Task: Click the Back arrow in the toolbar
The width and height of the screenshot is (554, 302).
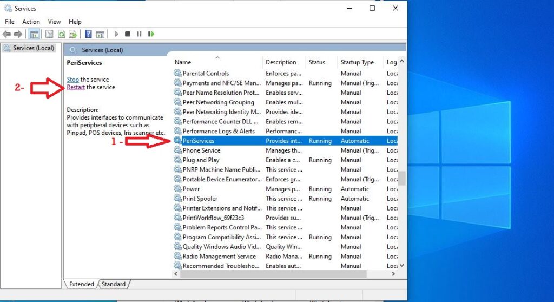Action: (x=6, y=34)
